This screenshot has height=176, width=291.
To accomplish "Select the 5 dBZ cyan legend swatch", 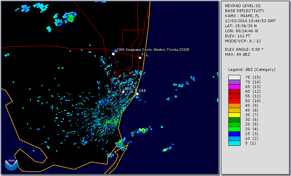I will tap(234, 143).
